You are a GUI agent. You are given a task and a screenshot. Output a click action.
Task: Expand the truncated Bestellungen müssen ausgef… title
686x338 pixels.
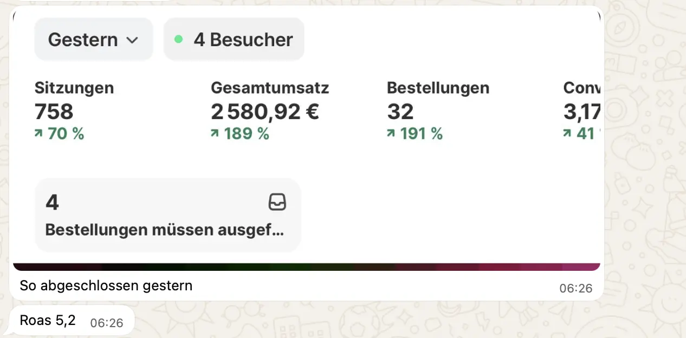pyautogui.click(x=164, y=230)
